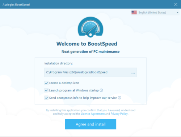Viewport: 181px width, 137px height.
Task: Uncheck Create a desktop icon
Action: click(46, 83)
